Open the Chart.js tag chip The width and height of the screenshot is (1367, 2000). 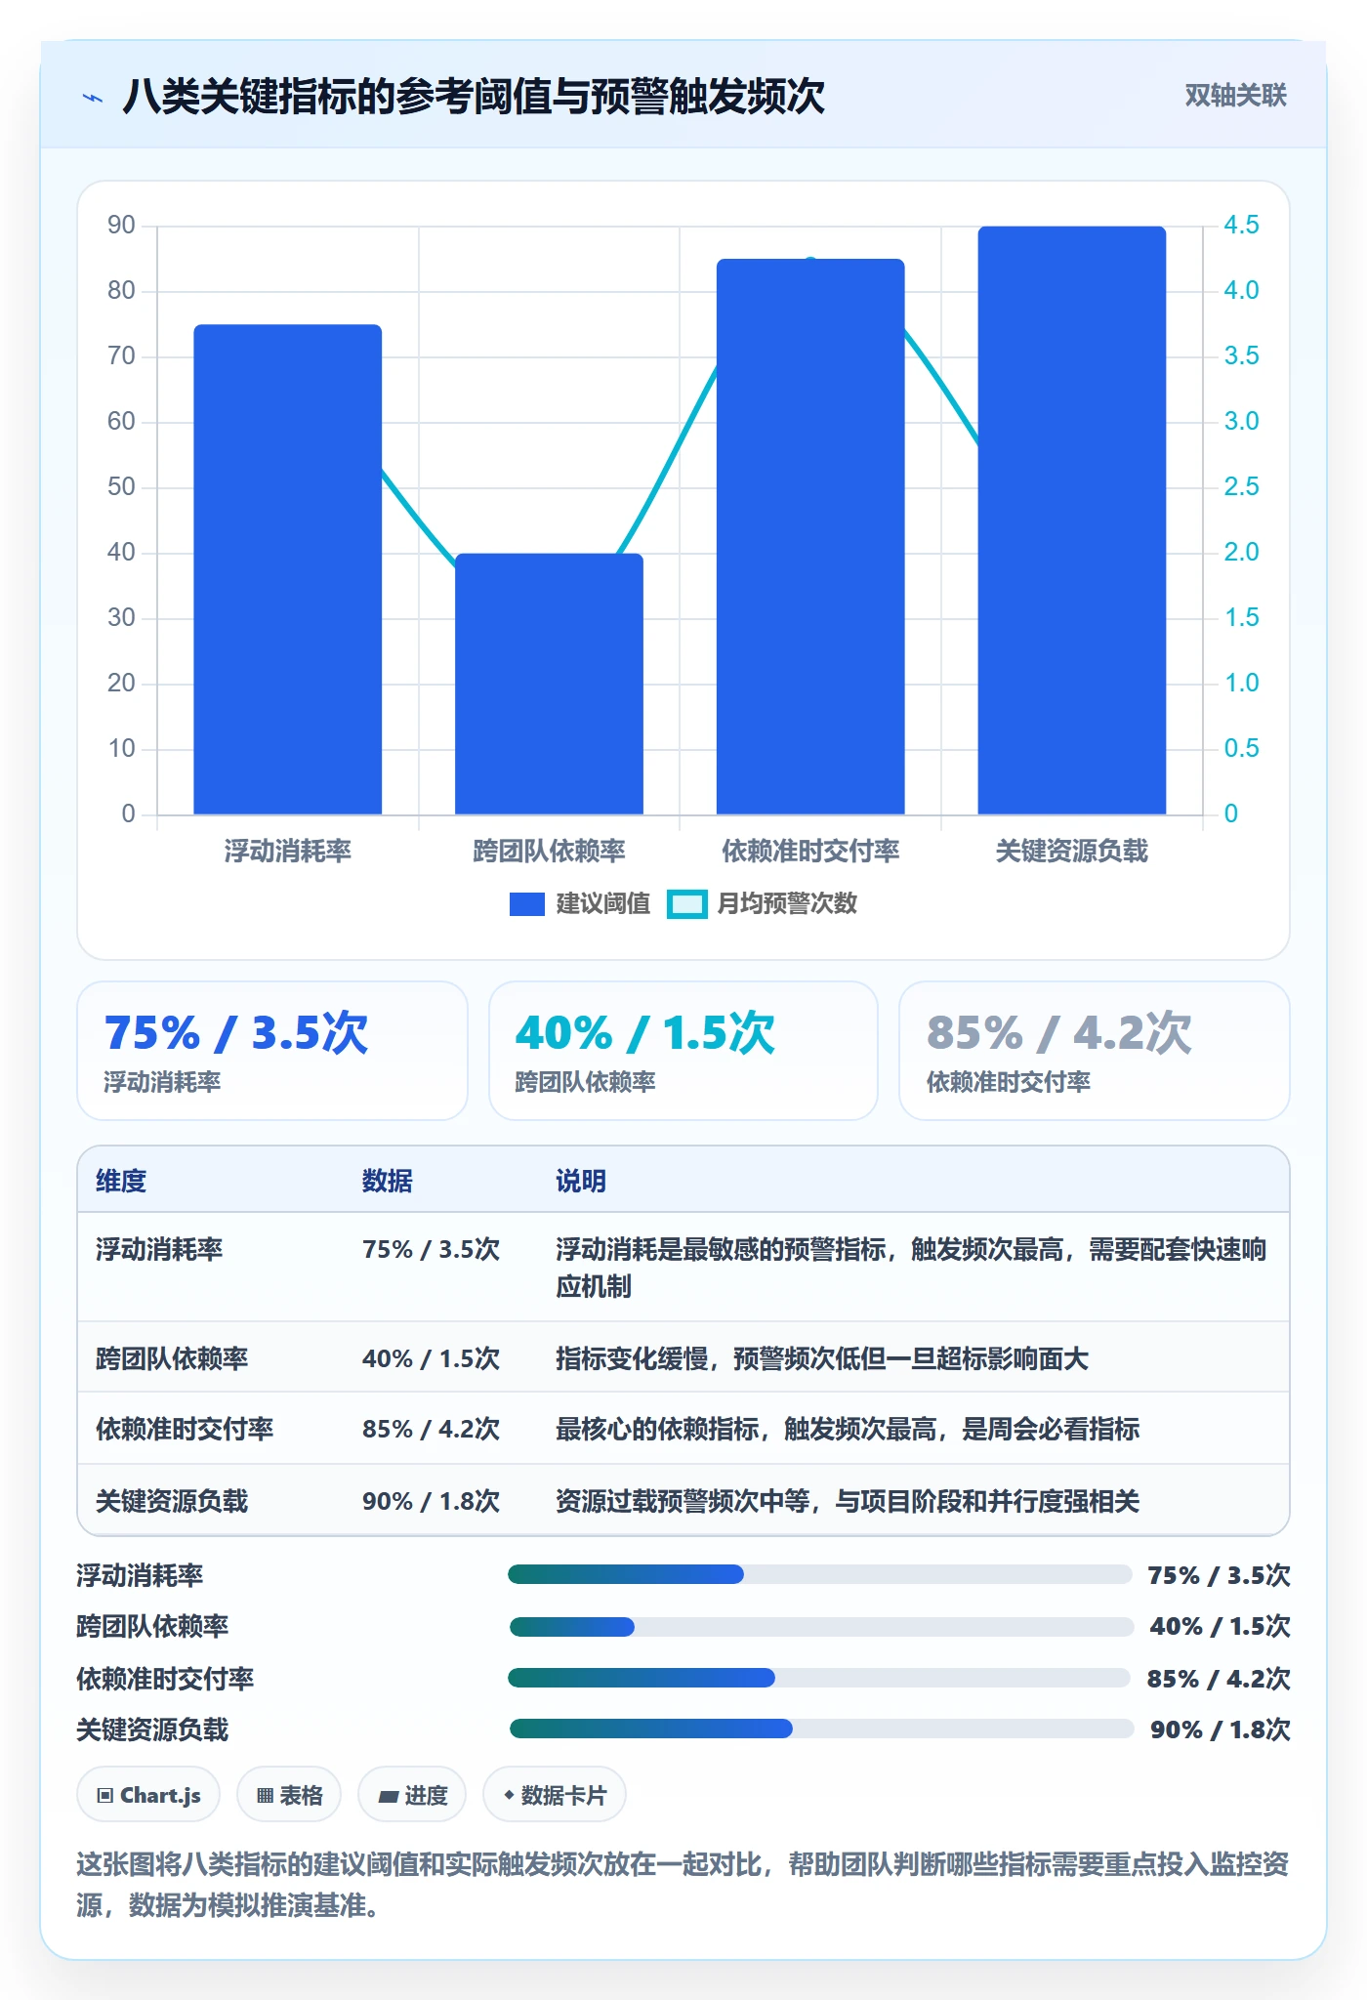tap(148, 1795)
